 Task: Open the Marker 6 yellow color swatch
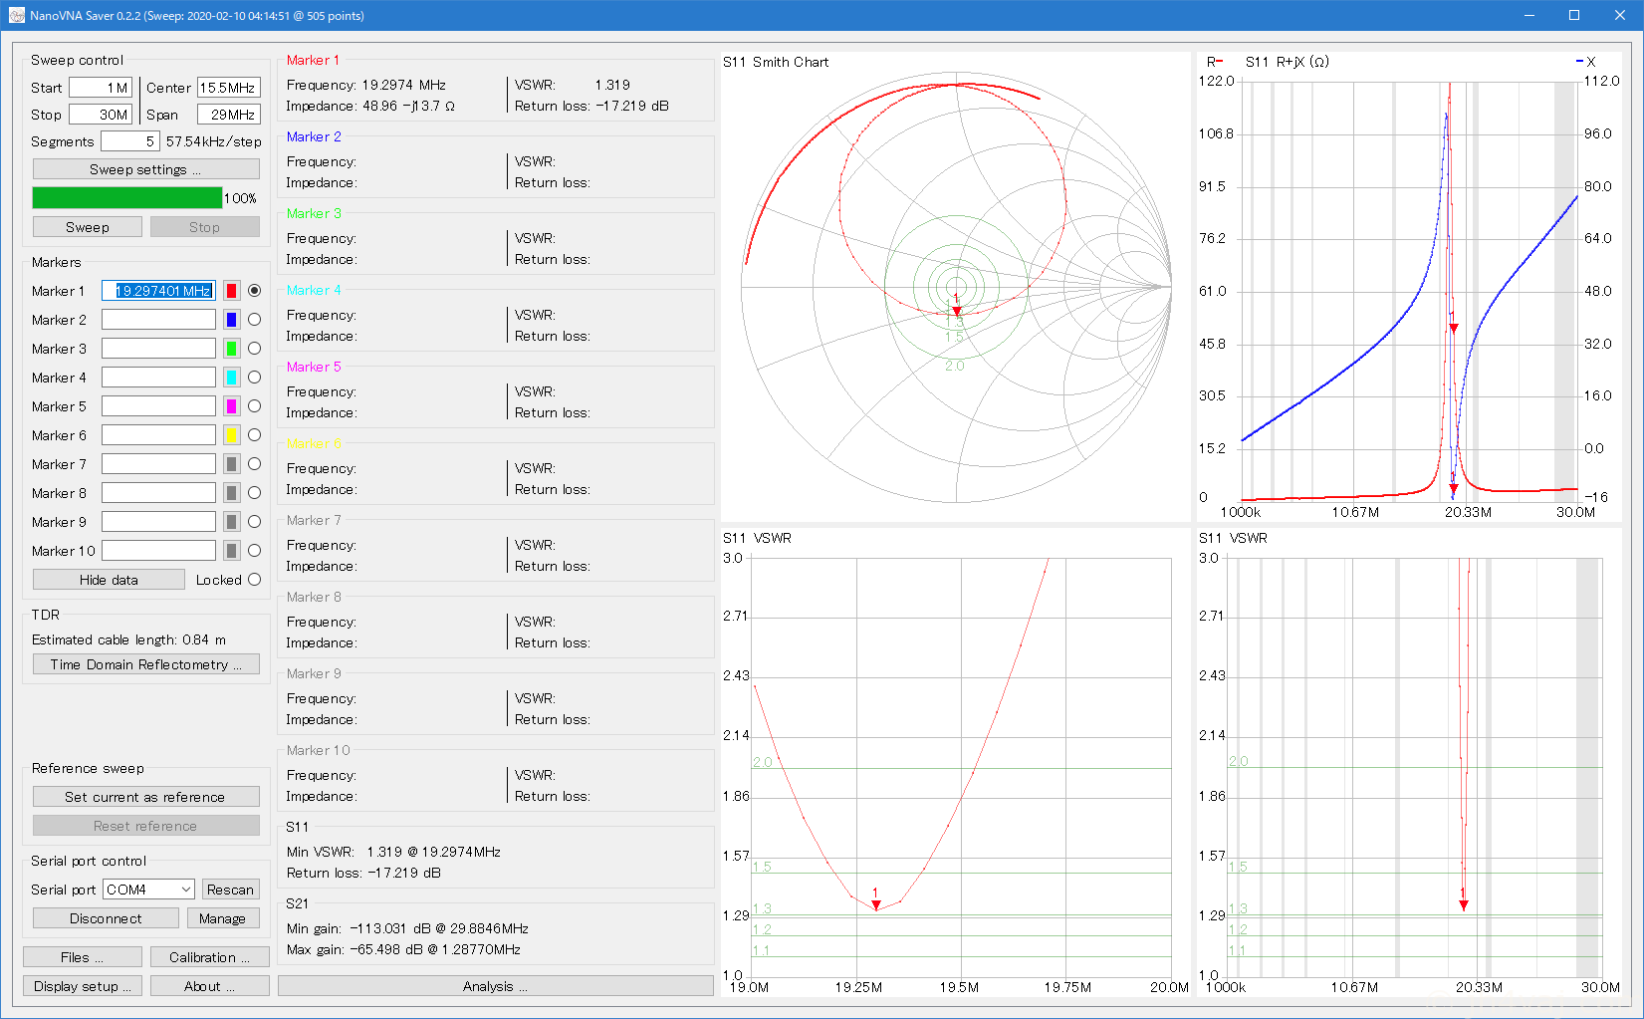tap(231, 435)
